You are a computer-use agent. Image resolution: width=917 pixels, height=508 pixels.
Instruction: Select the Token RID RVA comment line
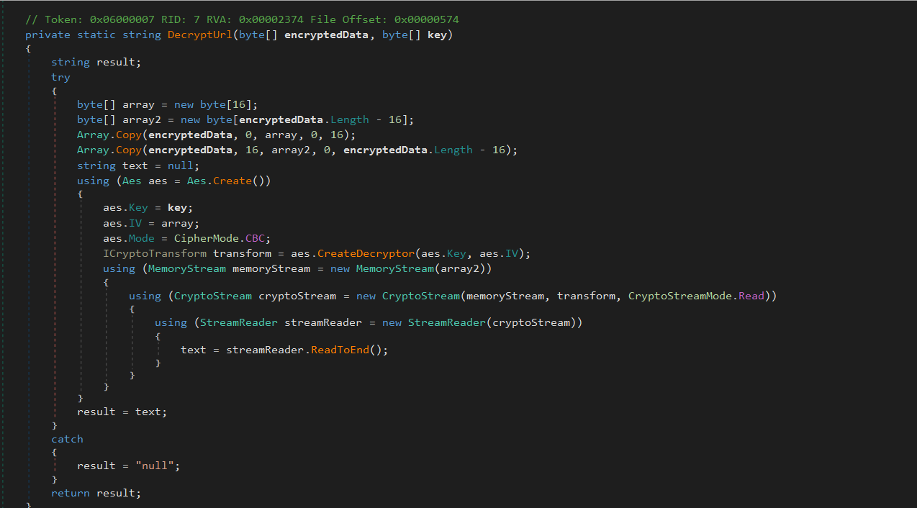coord(242,19)
